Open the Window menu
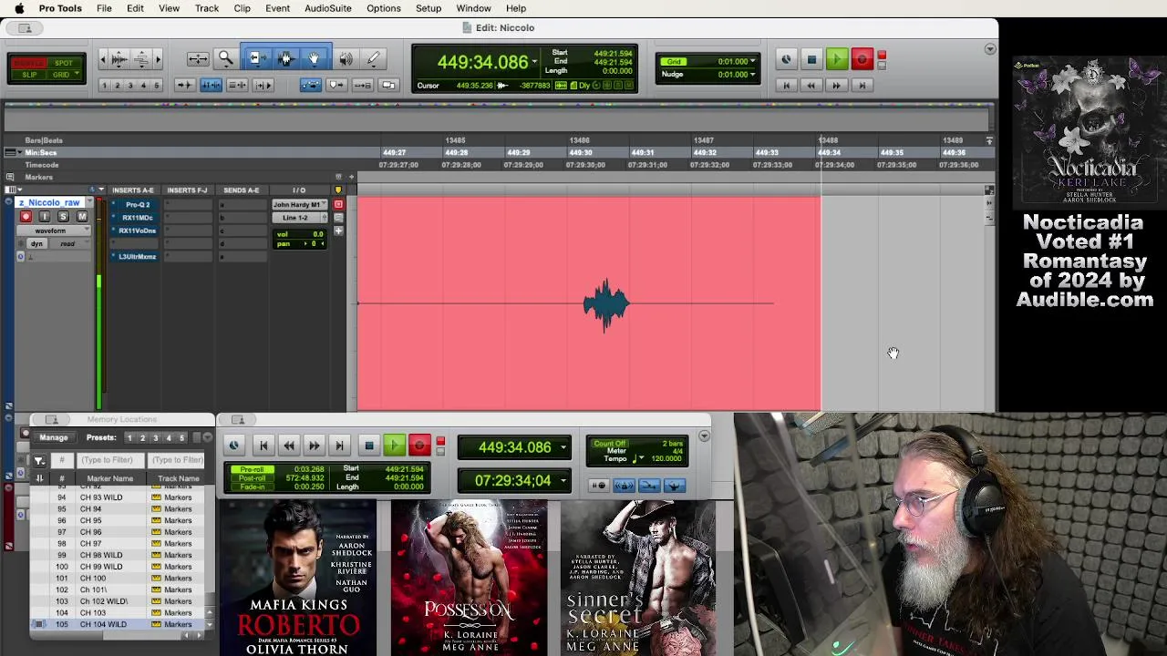This screenshot has width=1167, height=656. (x=473, y=8)
